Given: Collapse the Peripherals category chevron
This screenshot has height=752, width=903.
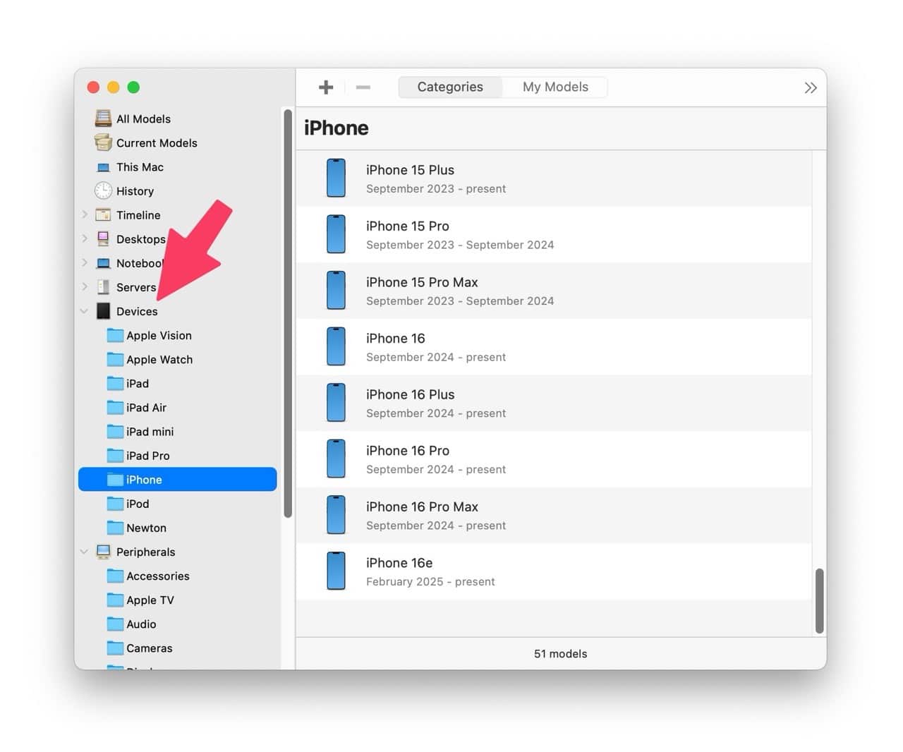Looking at the screenshot, I should pos(84,552).
